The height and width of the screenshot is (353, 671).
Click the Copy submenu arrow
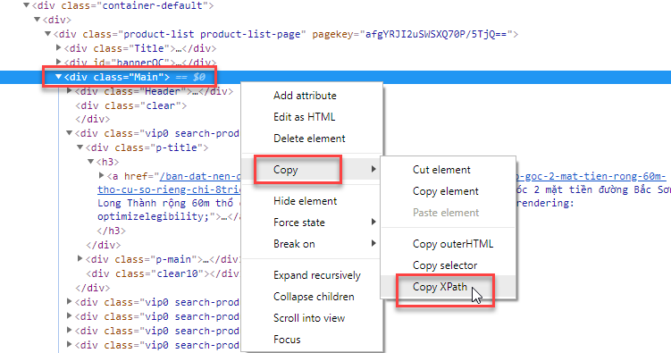tap(373, 169)
